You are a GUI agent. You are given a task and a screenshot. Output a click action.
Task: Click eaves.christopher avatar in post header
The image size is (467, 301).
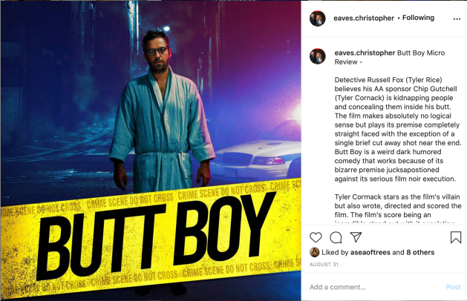coord(318,19)
